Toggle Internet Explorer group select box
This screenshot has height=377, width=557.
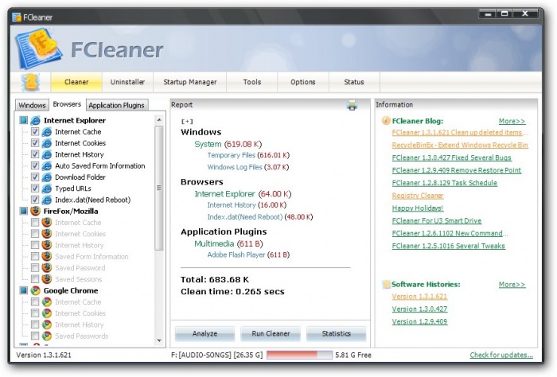pos(23,120)
